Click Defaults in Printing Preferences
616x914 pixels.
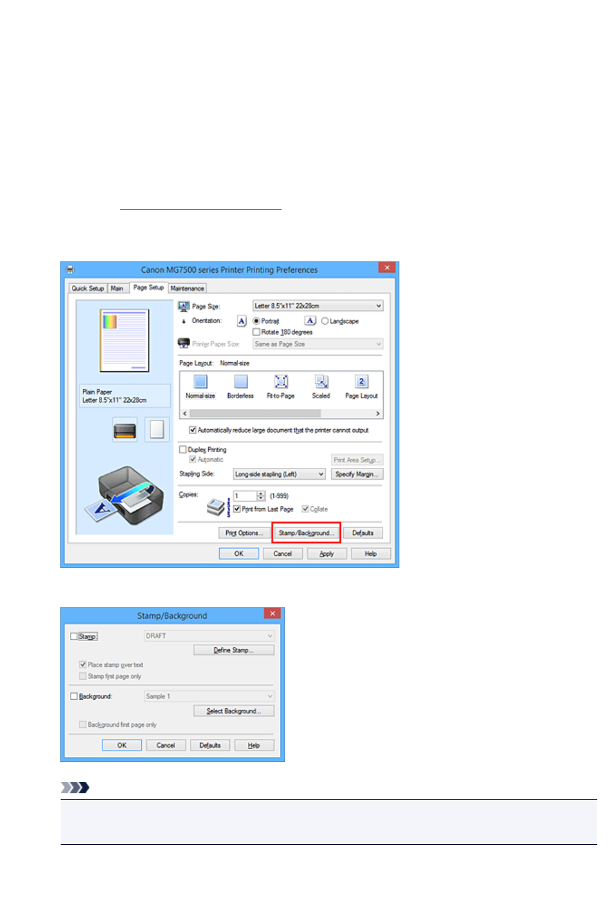(363, 533)
